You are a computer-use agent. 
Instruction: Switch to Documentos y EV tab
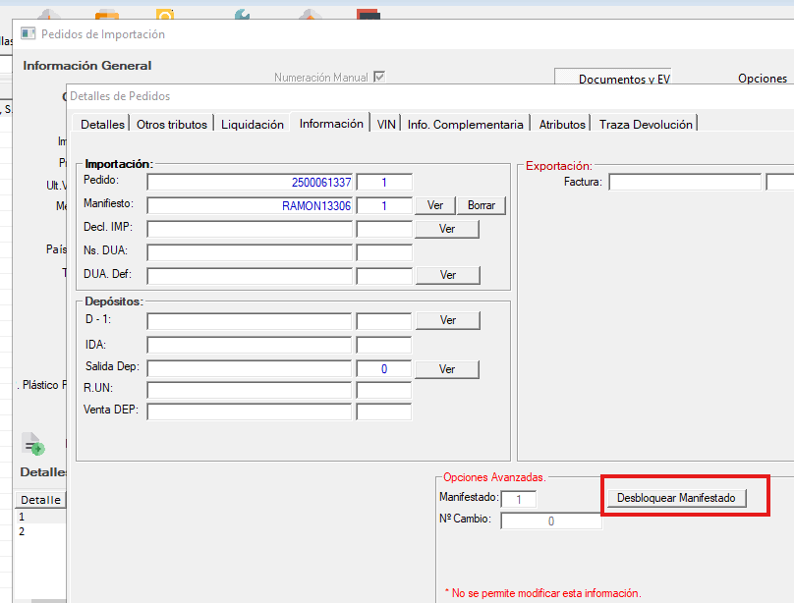[624, 80]
